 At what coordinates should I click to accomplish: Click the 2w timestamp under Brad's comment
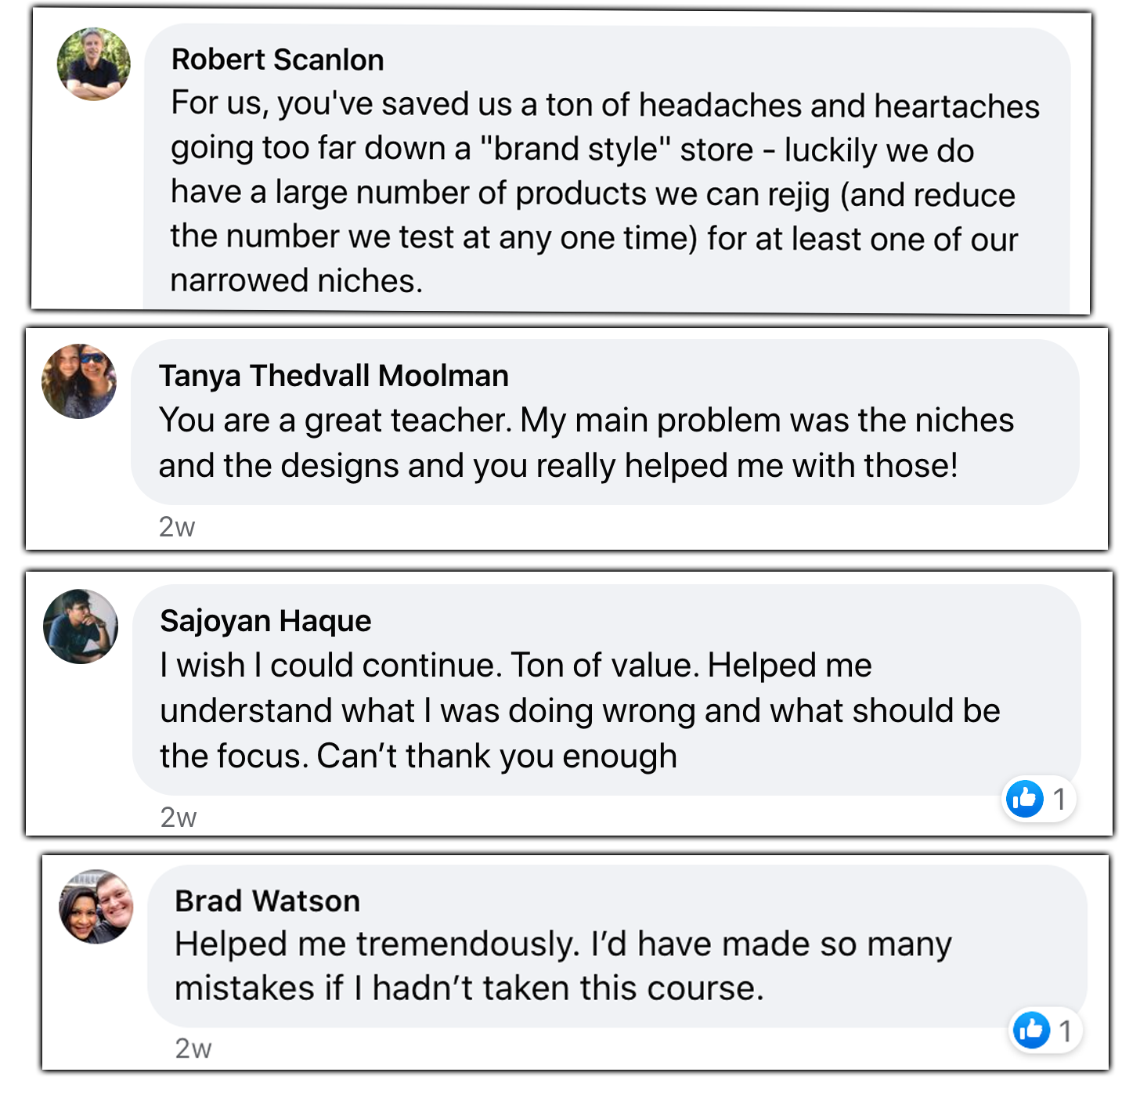pos(193,1048)
